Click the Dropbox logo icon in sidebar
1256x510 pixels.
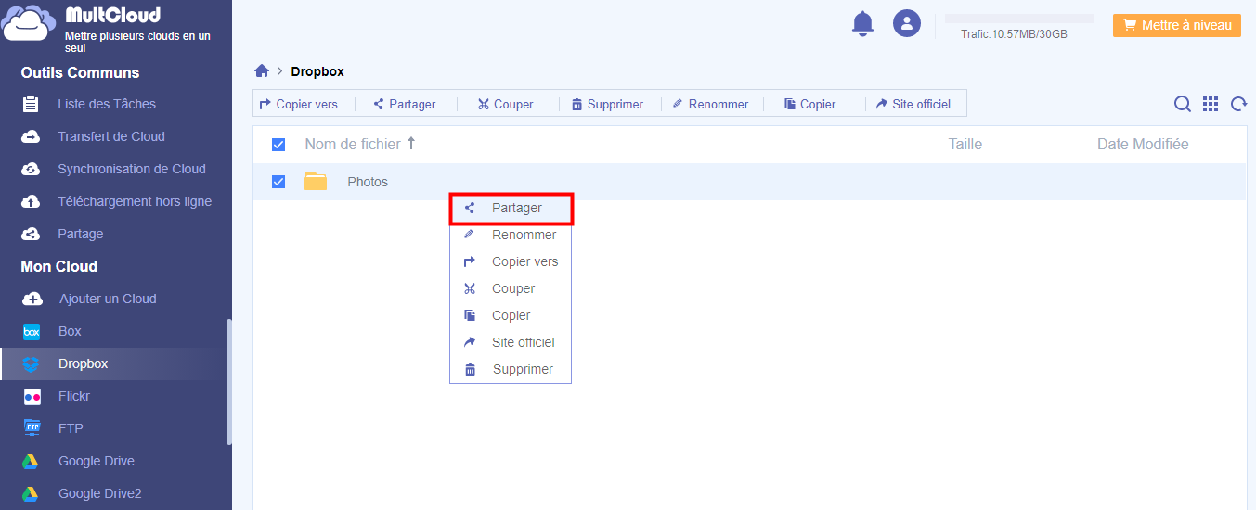(x=32, y=363)
